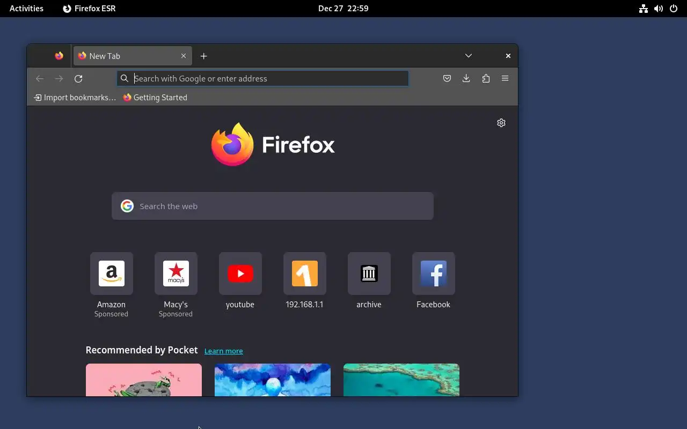
Task: Open Activities overview
Action: coord(26,9)
